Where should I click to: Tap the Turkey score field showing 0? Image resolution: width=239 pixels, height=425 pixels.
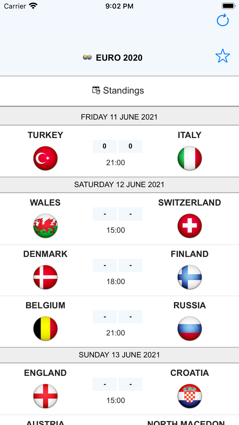pyautogui.click(x=104, y=146)
